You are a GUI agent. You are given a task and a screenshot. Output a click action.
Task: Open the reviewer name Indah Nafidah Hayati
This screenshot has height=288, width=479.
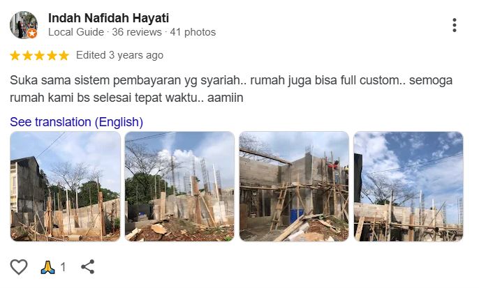point(108,18)
